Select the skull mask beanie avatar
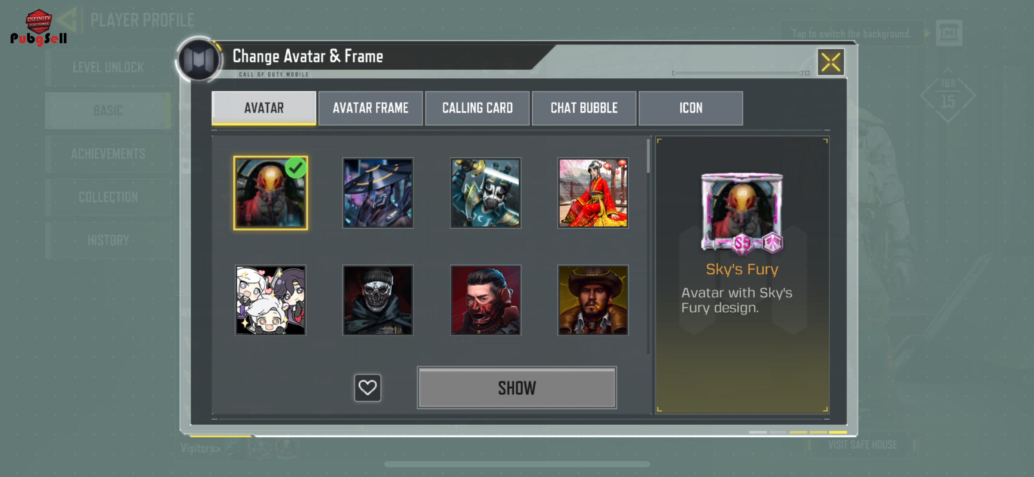This screenshot has height=477, width=1034. pos(378,300)
